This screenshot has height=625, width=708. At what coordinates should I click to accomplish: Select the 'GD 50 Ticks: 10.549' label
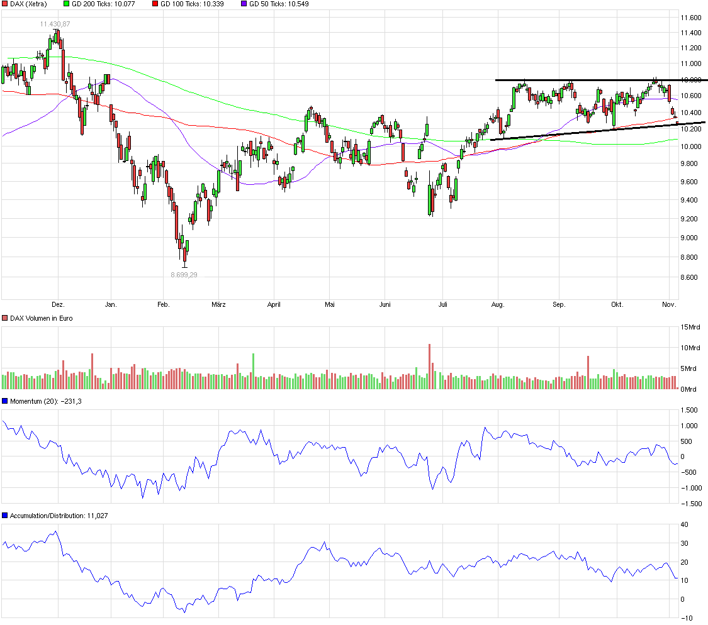click(279, 4)
